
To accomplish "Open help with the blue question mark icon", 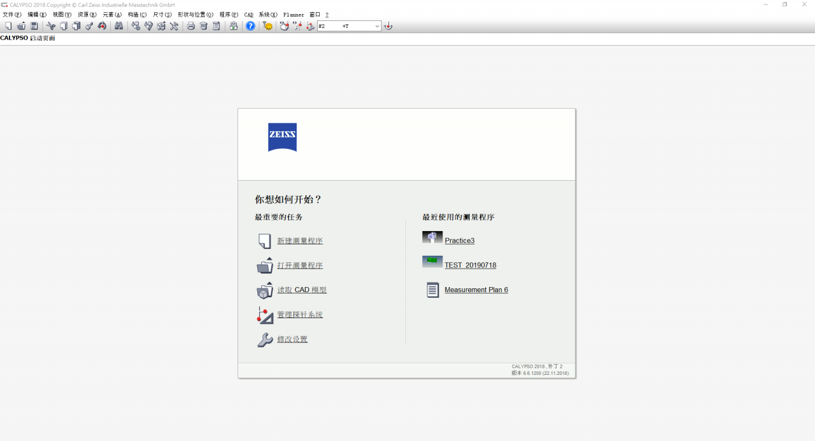I will point(250,26).
